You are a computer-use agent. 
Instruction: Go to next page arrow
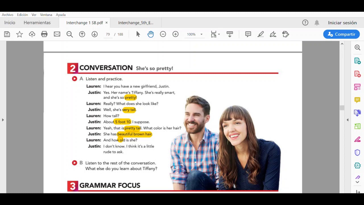click(x=94, y=34)
